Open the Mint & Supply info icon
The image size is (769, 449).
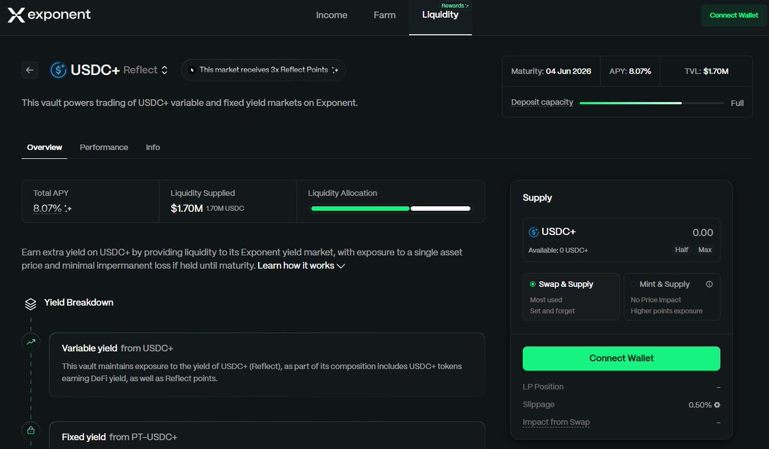(x=709, y=284)
